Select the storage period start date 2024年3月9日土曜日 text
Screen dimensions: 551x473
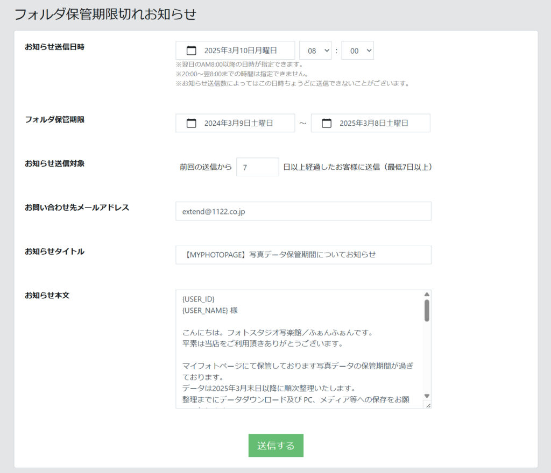pyautogui.click(x=238, y=123)
